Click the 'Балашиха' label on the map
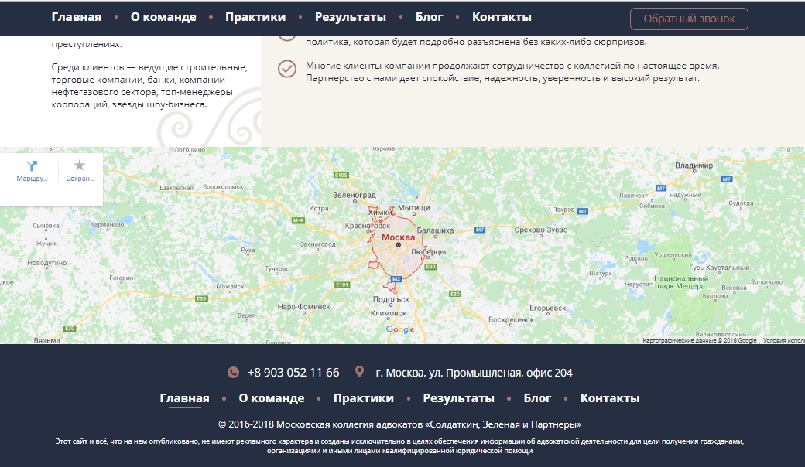Image resolution: width=805 pixels, height=467 pixels. tap(435, 230)
